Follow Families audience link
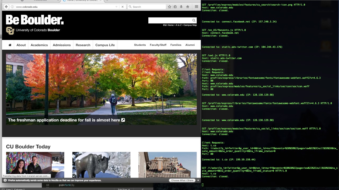Viewport: 339px width, 190px height. (176, 45)
